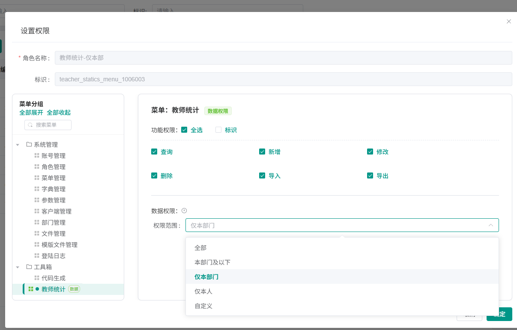Click the 权限范围 dropdown arrow
The height and width of the screenshot is (330, 517).
pyautogui.click(x=490, y=225)
